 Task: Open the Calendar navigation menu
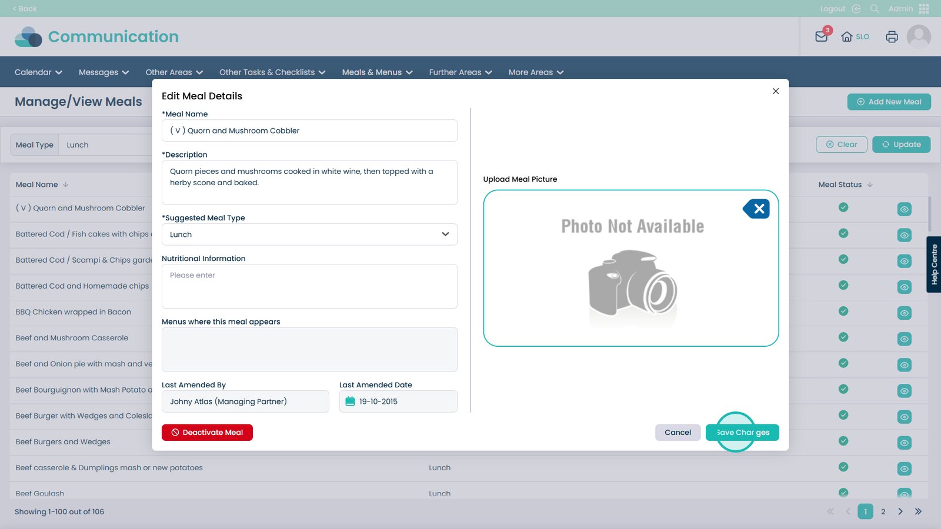[38, 72]
